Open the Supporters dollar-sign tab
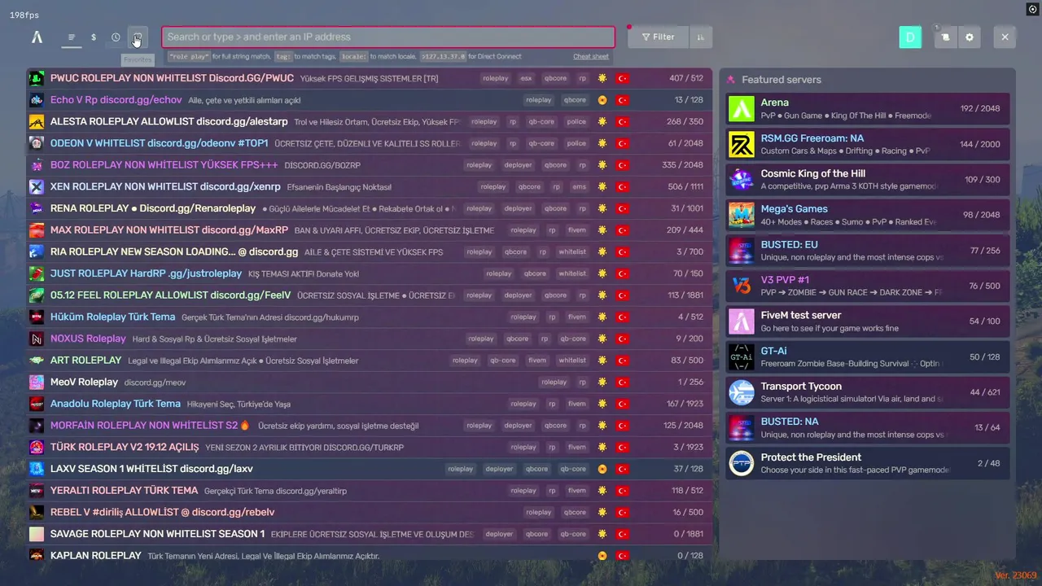This screenshot has width=1042, height=586. click(94, 37)
